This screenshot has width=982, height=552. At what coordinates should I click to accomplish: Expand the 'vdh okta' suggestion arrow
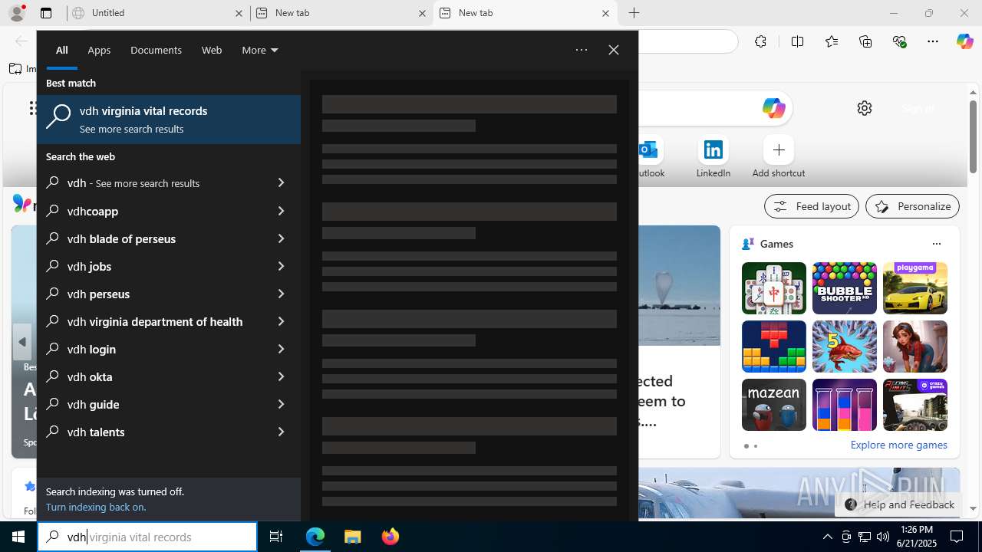[x=281, y=376]
